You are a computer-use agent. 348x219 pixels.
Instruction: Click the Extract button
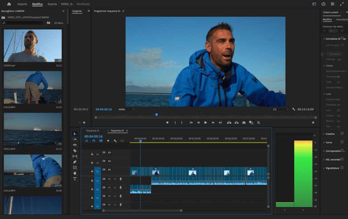pyautogui.click(x=237, y=123)
